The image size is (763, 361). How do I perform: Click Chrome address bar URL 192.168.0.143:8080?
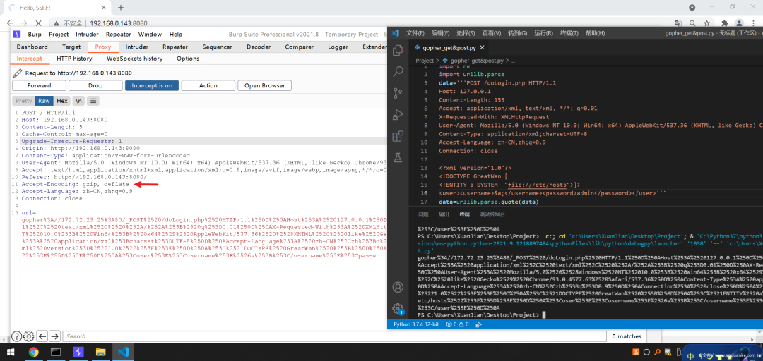(x=119, y=23)
